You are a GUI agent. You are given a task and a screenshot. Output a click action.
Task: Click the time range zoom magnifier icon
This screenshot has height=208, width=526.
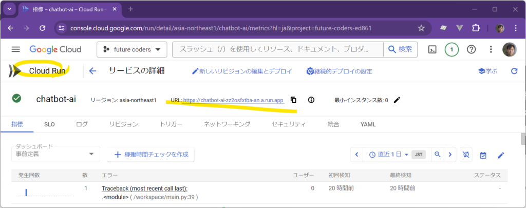click(437, 155)
